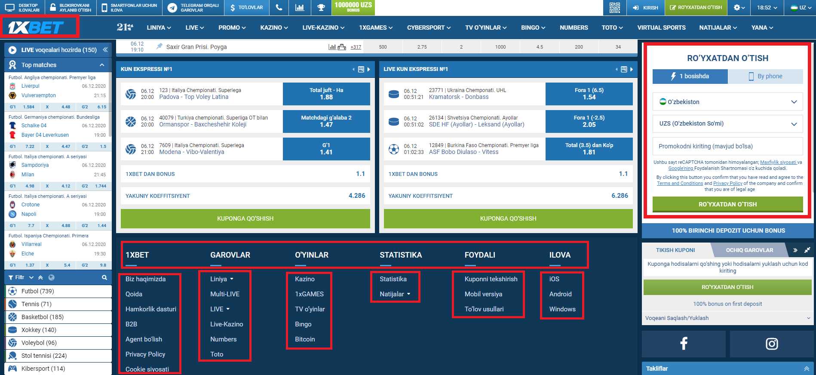Open the PROMO menu

[x=232, y=28]
